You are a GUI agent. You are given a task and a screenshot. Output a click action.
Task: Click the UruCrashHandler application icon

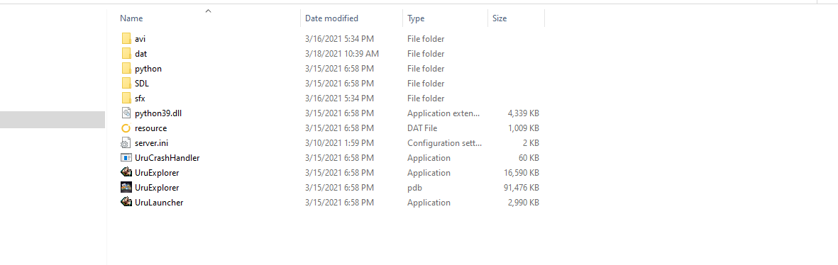point(126,158)
